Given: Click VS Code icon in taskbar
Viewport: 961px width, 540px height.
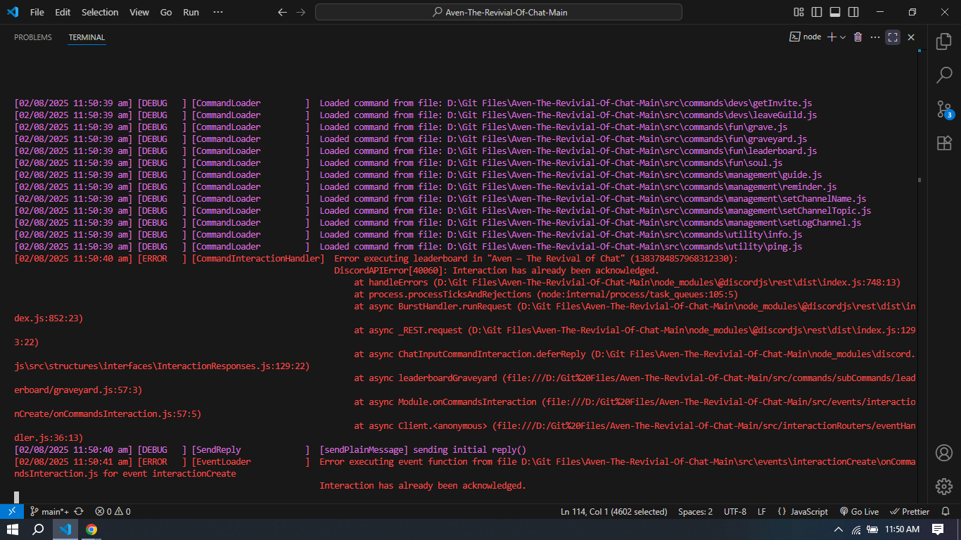Looking at the screenshot, I should tap(65, 529).
